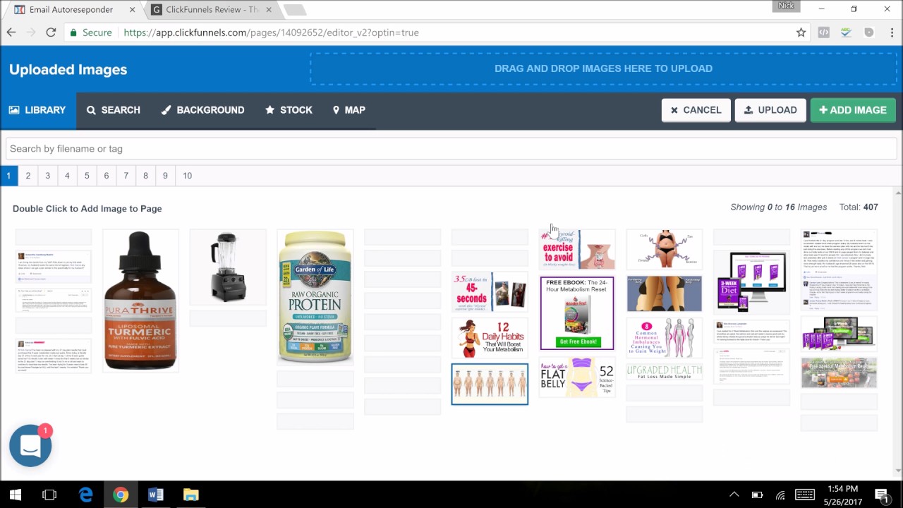Click the developer code extension icon
Screen dimensions: 903x508
[823, 32]
